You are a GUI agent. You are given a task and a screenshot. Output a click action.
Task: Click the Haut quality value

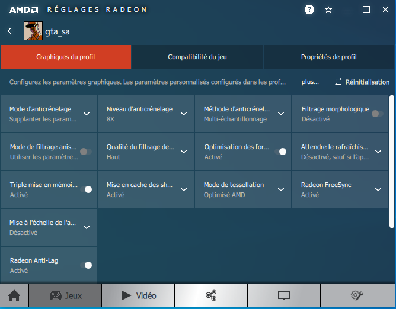[113, 157]
